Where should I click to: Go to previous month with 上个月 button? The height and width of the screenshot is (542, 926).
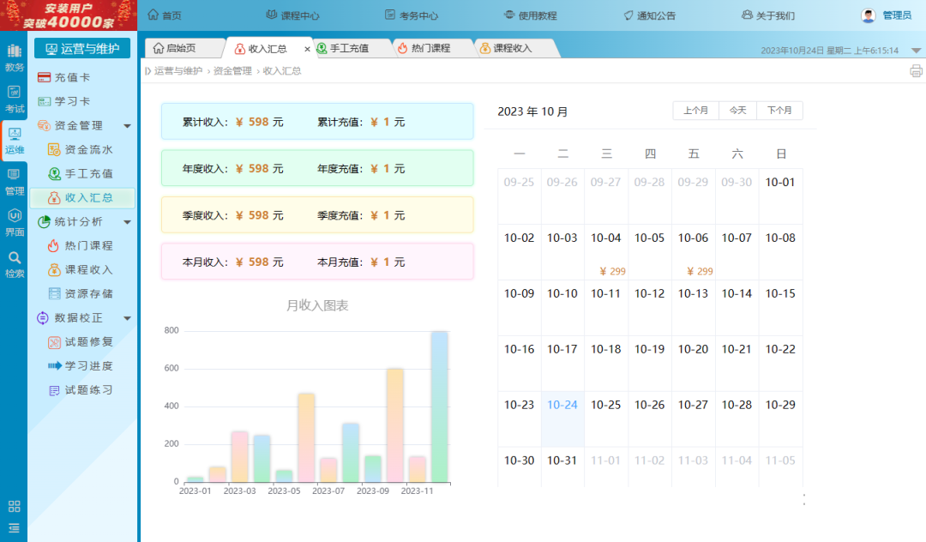pos(695,111)
